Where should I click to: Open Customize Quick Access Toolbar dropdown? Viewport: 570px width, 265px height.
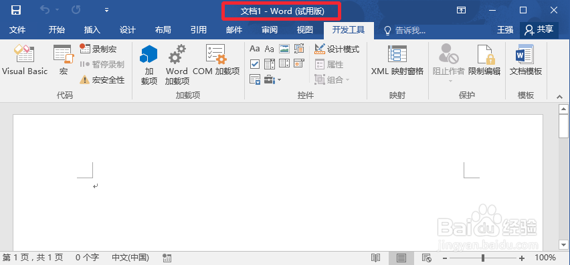tap(106, 10)
